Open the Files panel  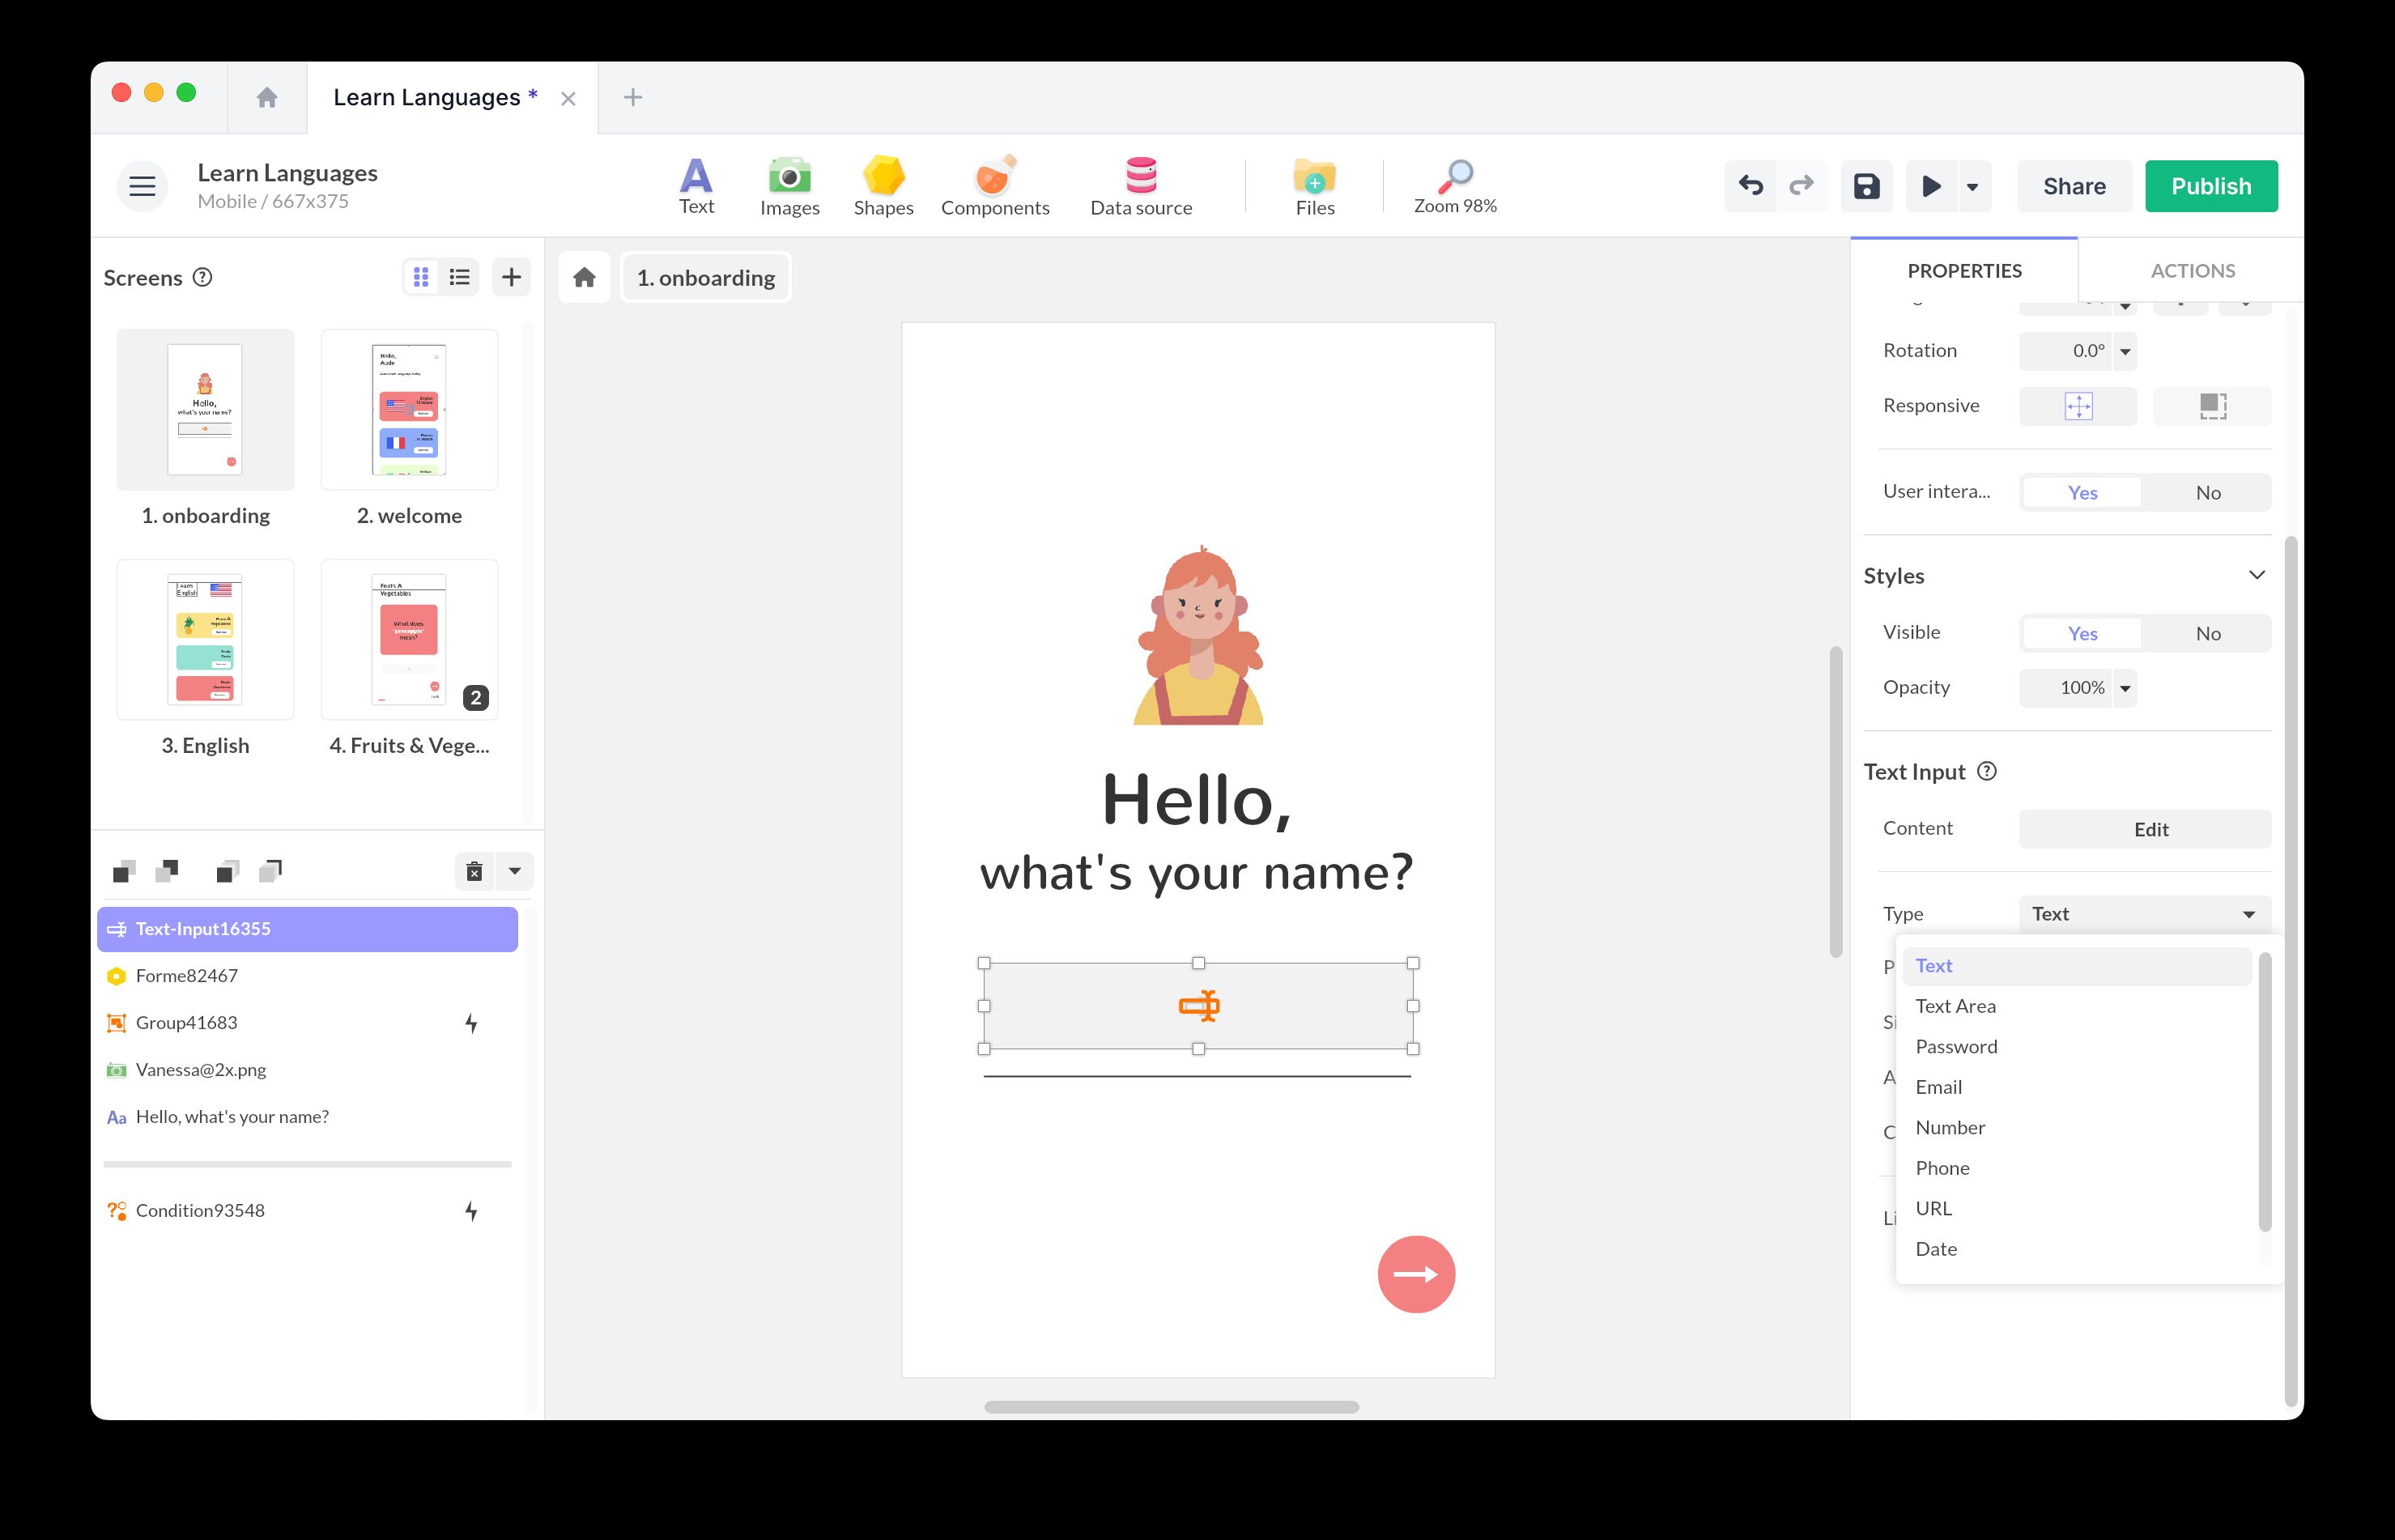pyautogui.click(x=1314, y=185)
